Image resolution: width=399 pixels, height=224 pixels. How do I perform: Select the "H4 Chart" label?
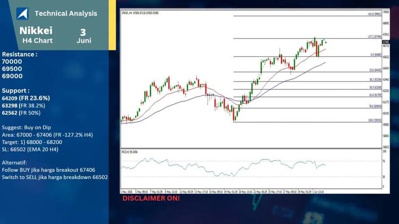[37, 41]
